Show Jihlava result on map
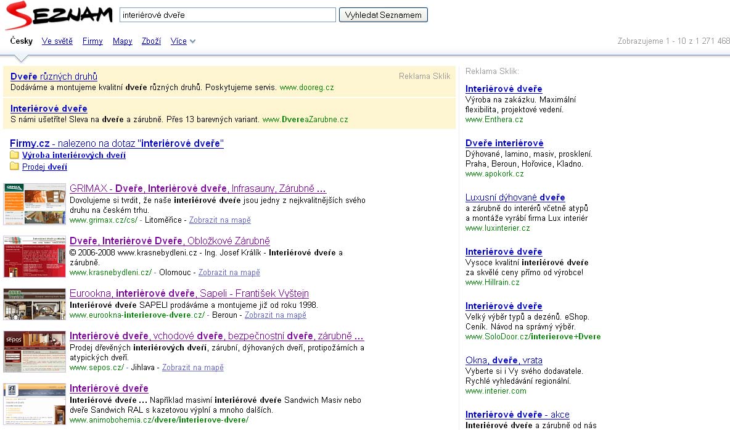Image resolution: width=730 pixels, height=430 pixels. coord(193,368)
